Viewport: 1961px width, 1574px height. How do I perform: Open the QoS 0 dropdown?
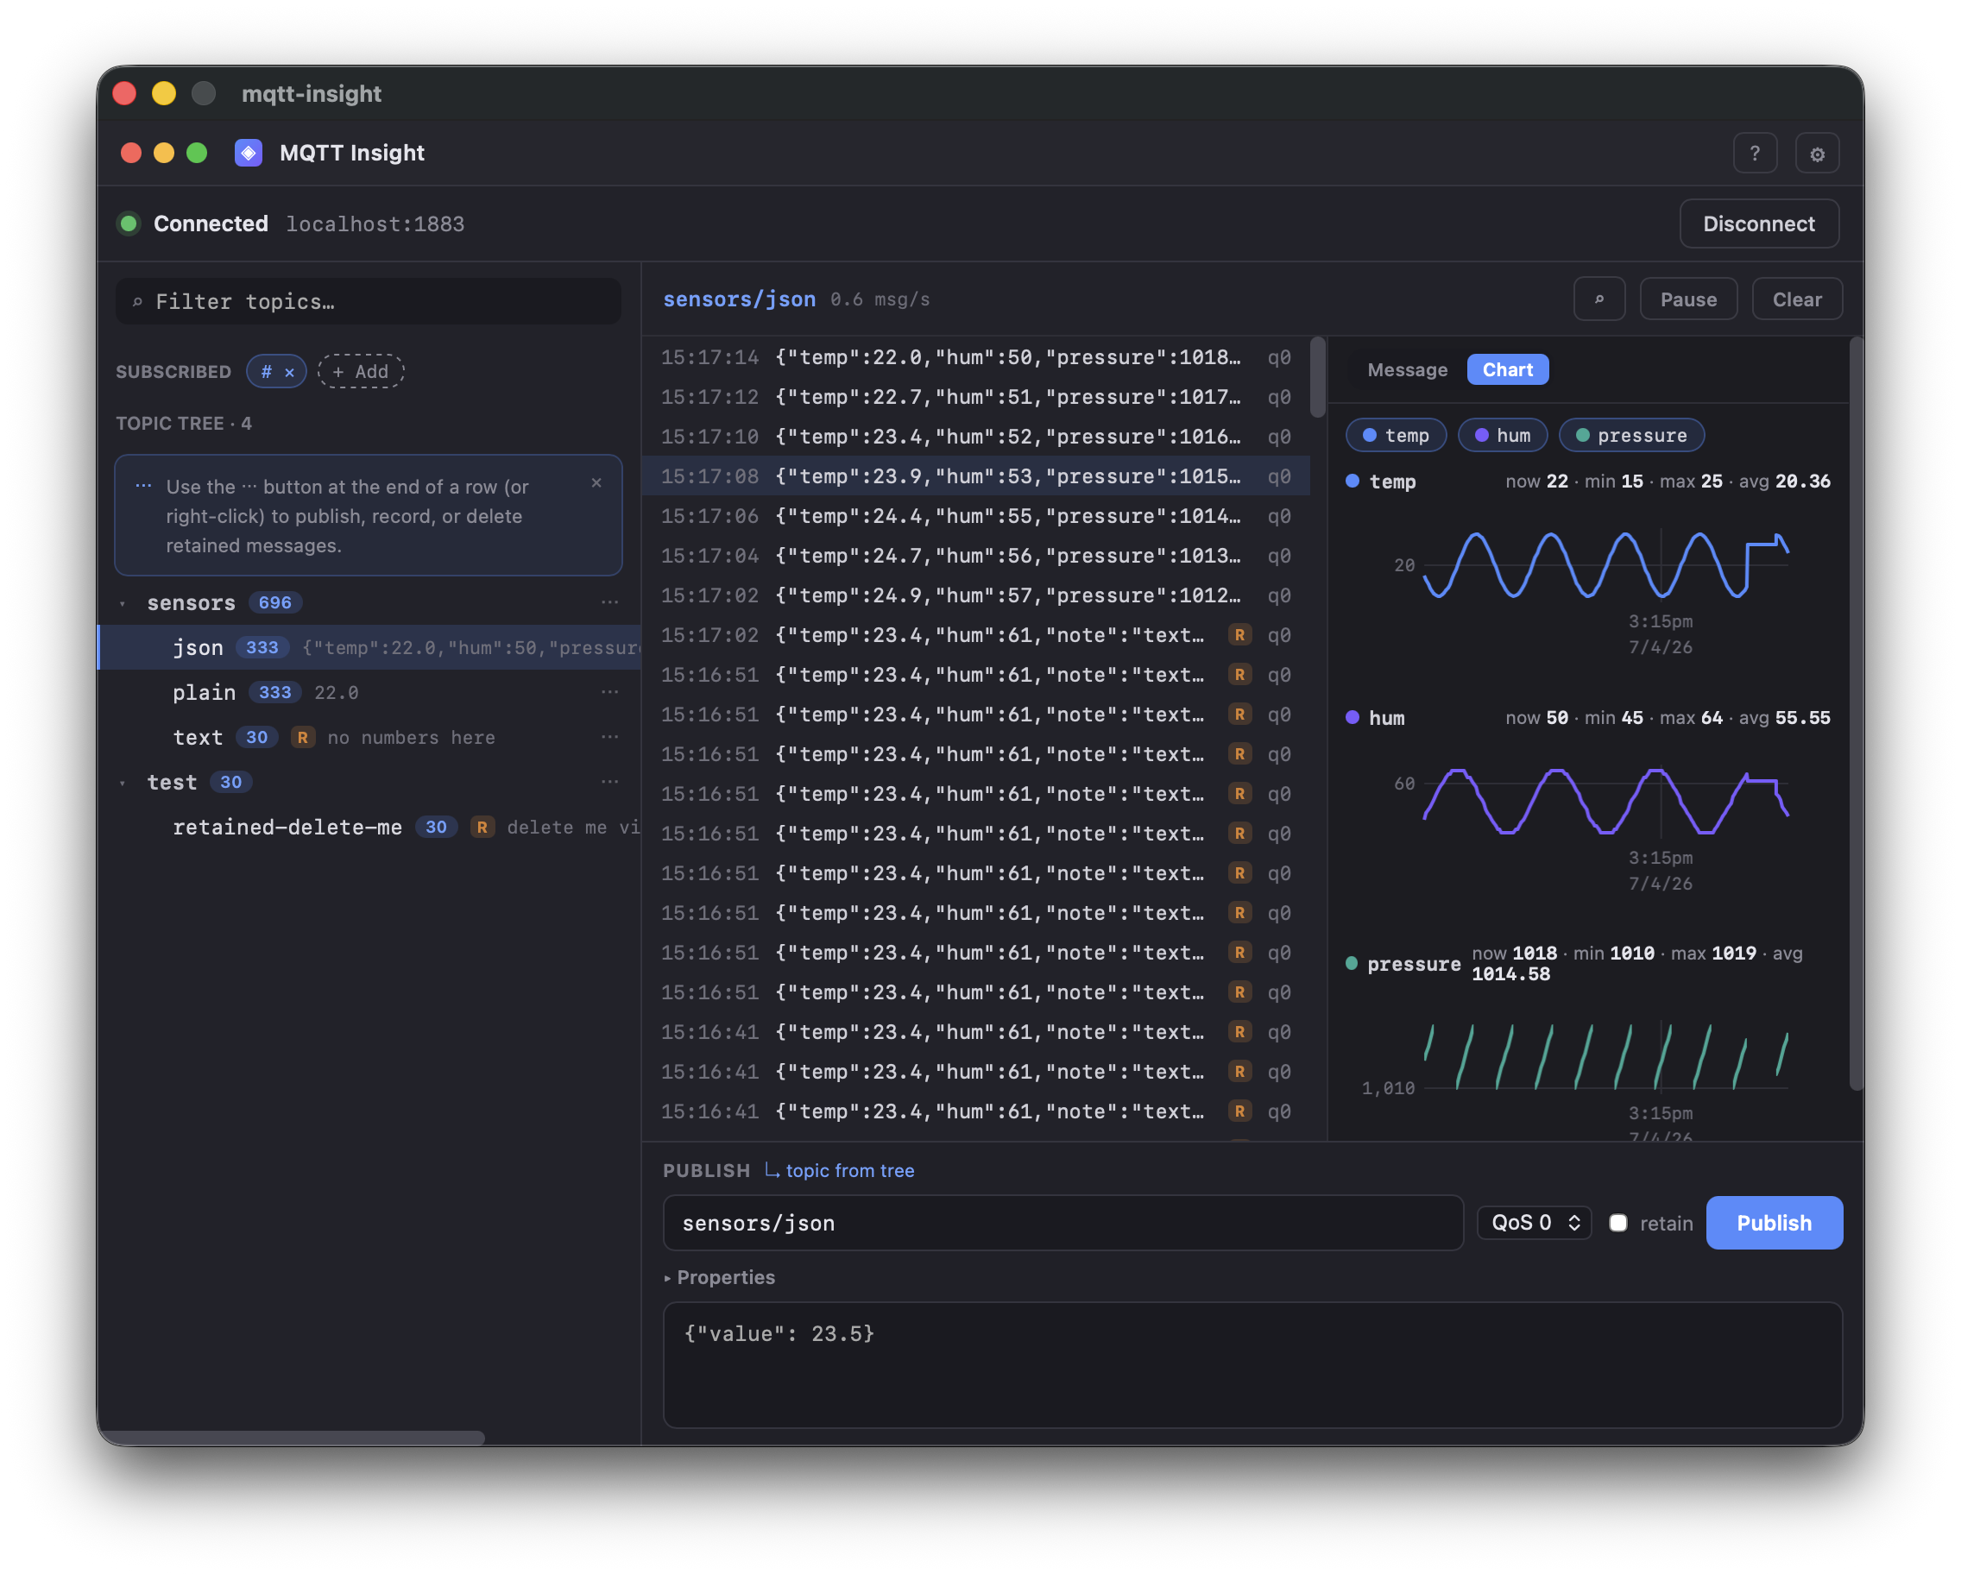(1535, 1223)
